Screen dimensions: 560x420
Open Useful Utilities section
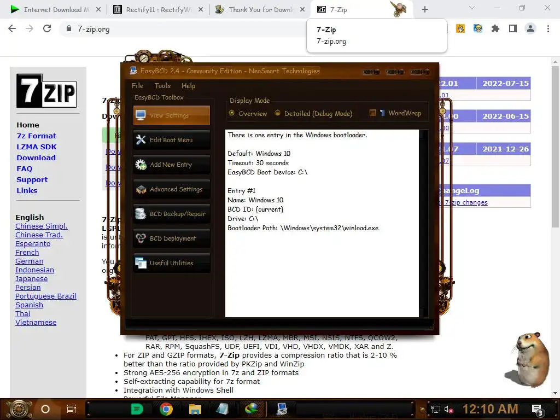pos(172,263)
